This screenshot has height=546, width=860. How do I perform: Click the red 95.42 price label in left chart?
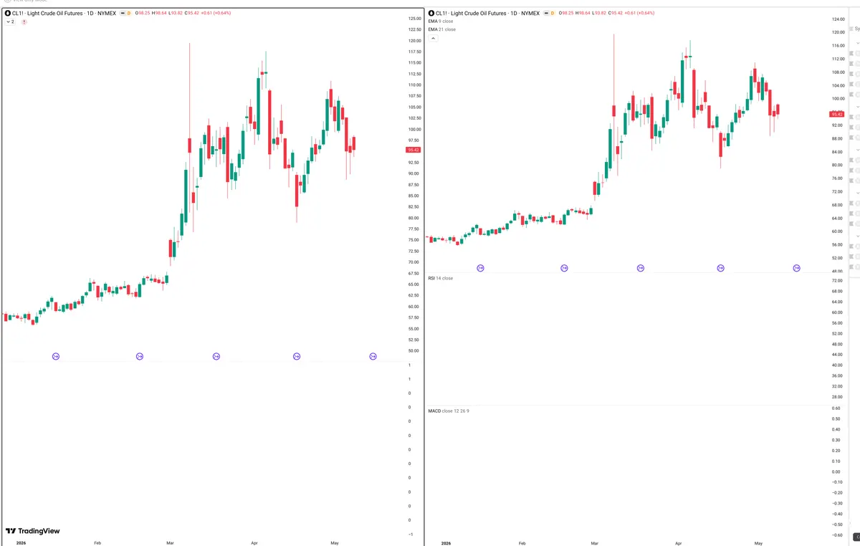coord(414,150)
